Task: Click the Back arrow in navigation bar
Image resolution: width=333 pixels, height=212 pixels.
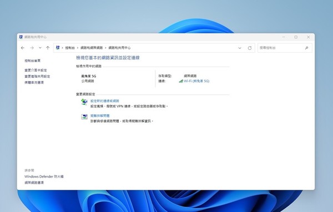Action: [23, 48]
